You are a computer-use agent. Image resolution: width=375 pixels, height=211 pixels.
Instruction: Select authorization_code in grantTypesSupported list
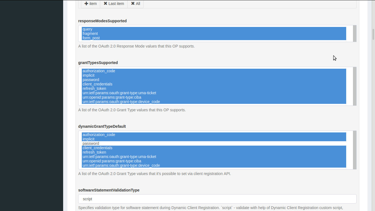pyautogui.click(x=214, y=71)
